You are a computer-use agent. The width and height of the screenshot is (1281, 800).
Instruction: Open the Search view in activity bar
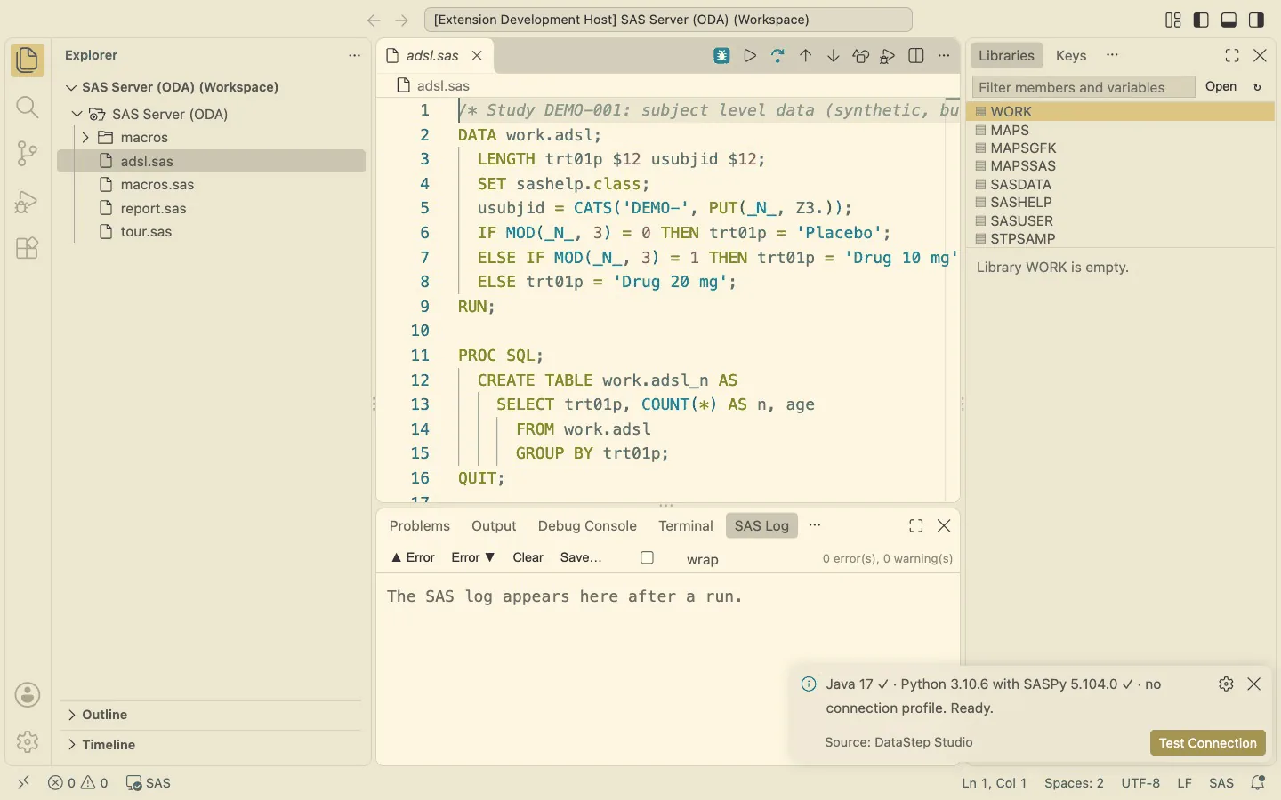(28, 108)
